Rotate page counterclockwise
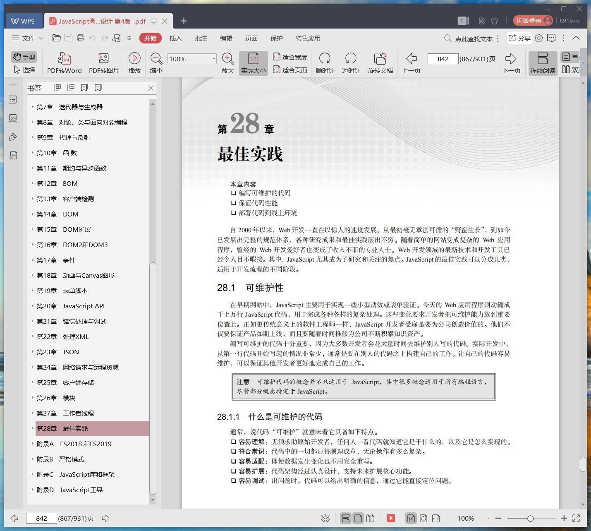 [x=351, y=63]
